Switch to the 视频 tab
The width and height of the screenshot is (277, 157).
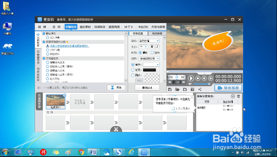tap(42, 27)
